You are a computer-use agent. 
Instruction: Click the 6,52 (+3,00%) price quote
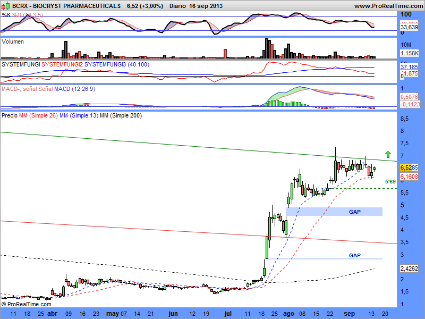pos(144,6)
